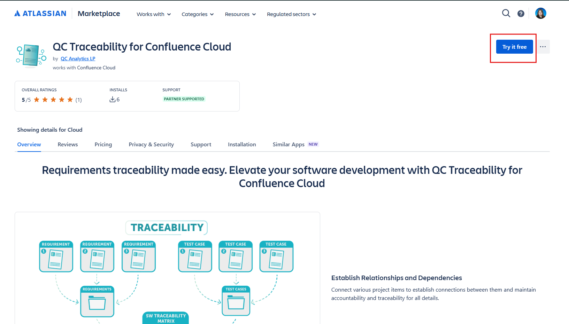
Task: Click the Marketplace home link
Action: click(99, 14)
